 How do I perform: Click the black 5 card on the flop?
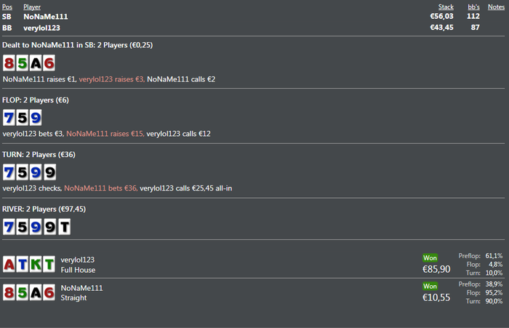tap(23, 118)
